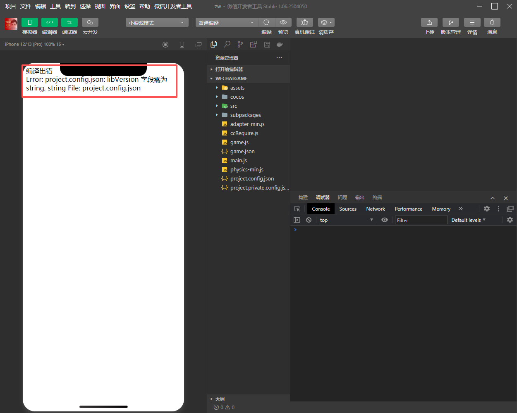Click the preview eye icon
The width and height of the screenshot is (517, 413).
pyautogui.click(x=283, y=22)
